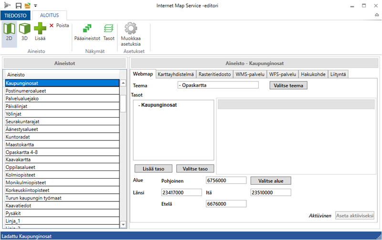382x240 pixels.
Task: Select Pysäkit in the datasets list
Action: [63, 213]
